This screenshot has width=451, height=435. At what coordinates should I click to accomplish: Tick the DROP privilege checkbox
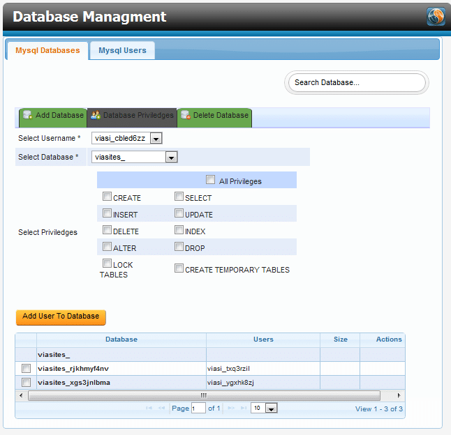pos(179,247)
